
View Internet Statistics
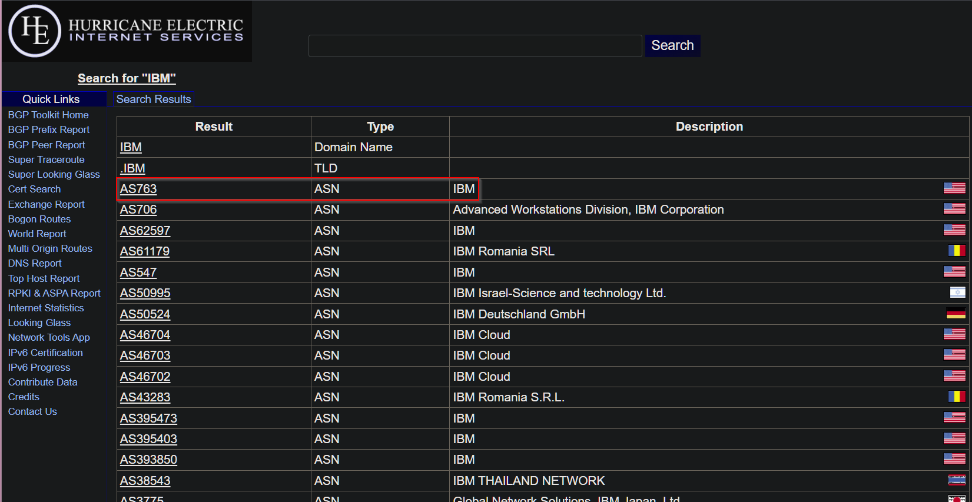click(46, 308)
